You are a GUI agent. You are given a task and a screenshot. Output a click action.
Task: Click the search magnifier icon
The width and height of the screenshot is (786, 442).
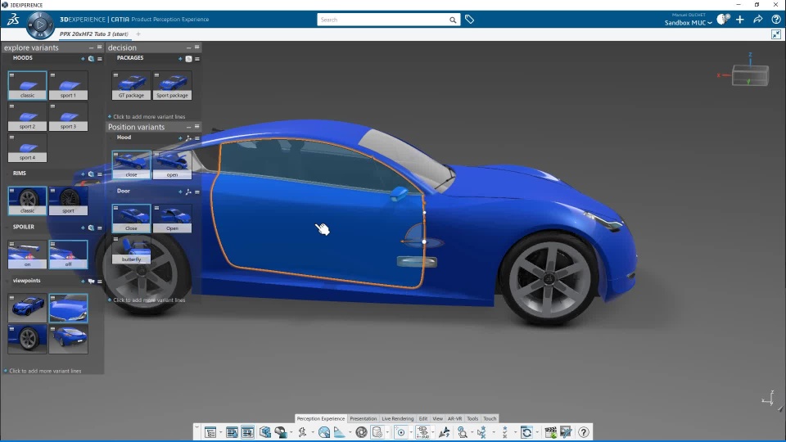(453, 20)
